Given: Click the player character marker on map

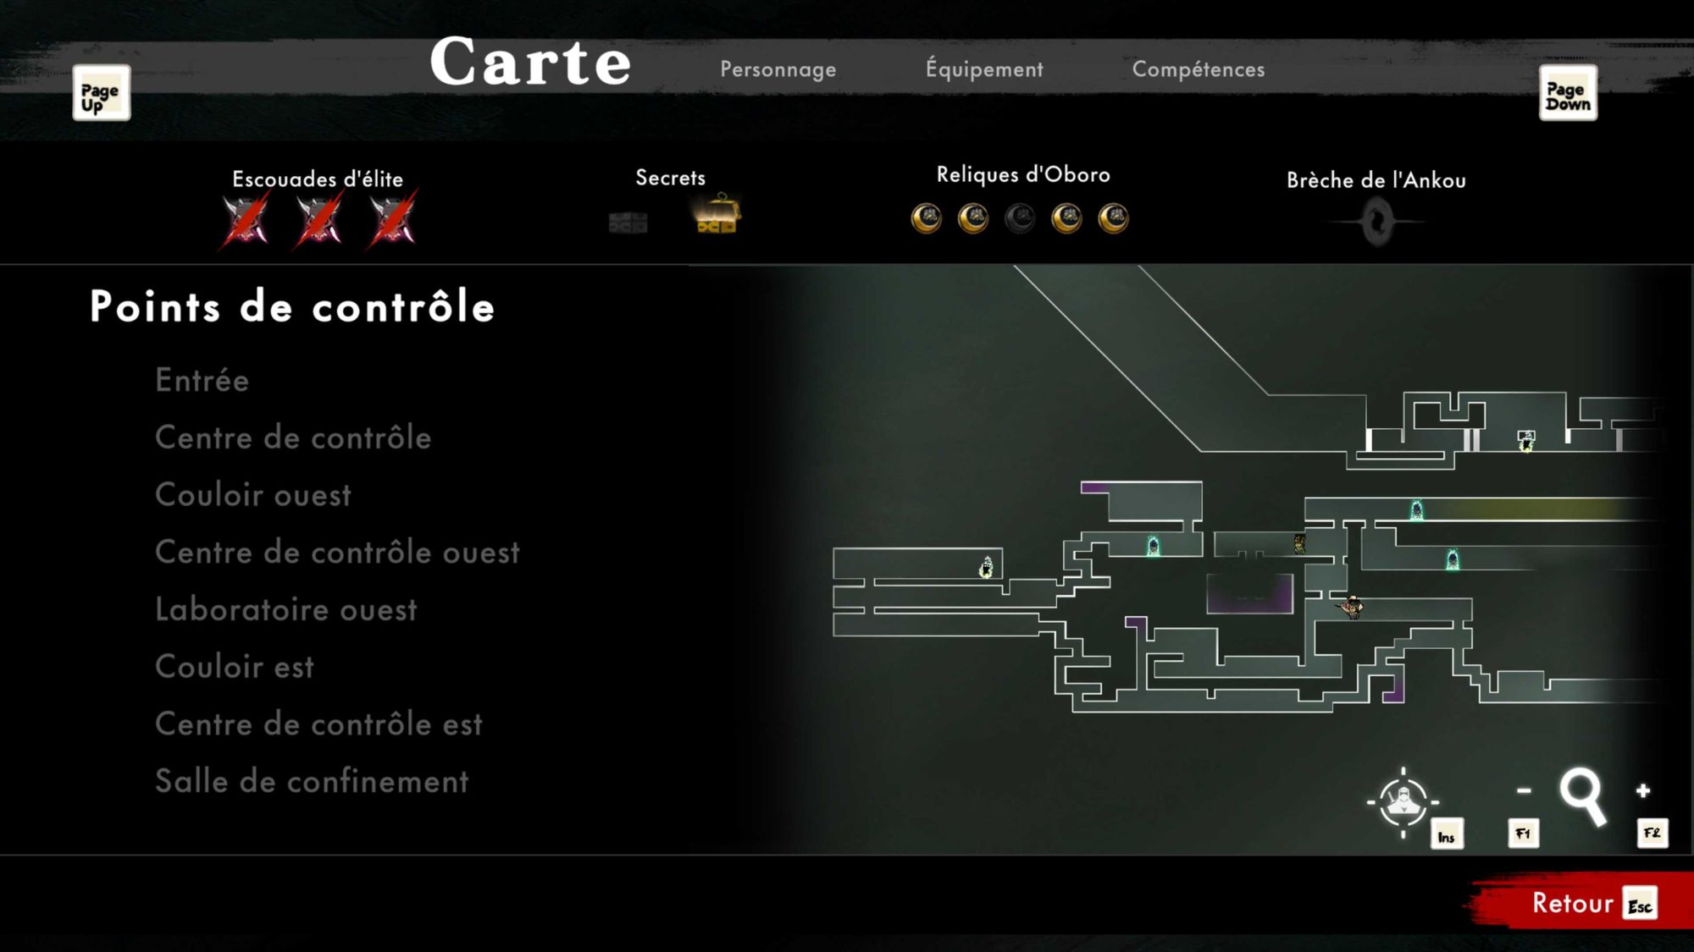Looking at the screenshot, I should click(x=1352, y=606).
